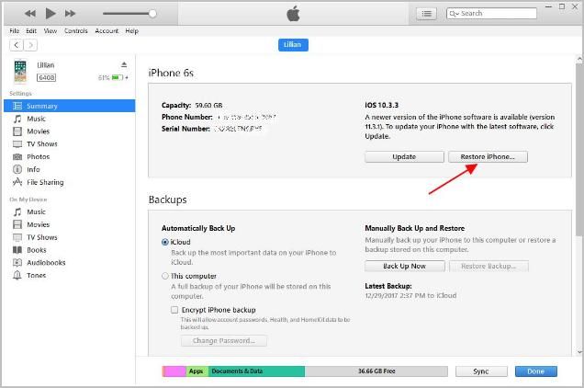
Task: Open Photos in Settings sidebar
Action: 38,157
